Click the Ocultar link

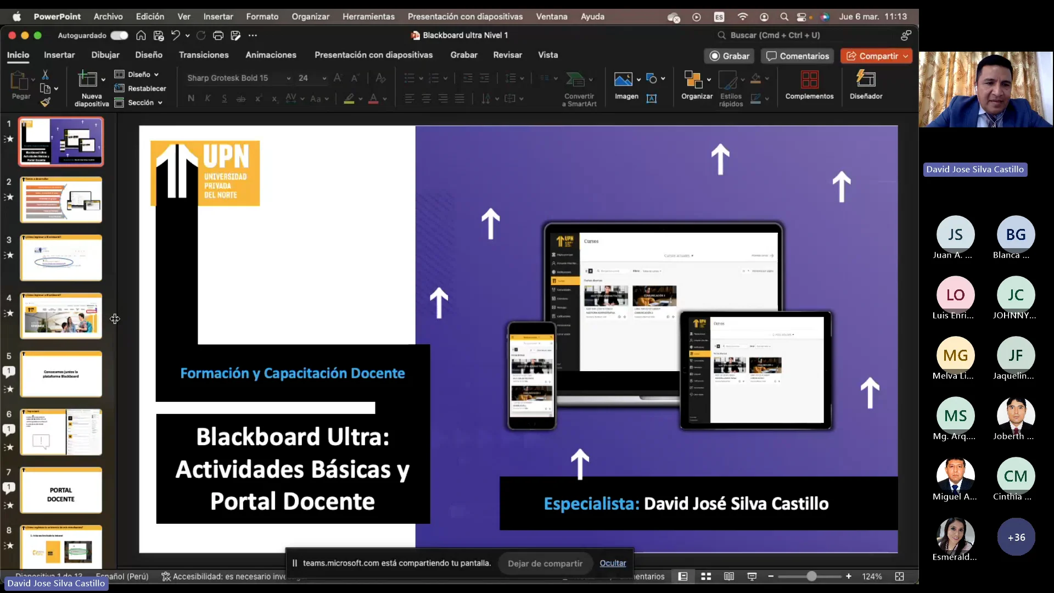pyautogui.click(x=613, y=563)
